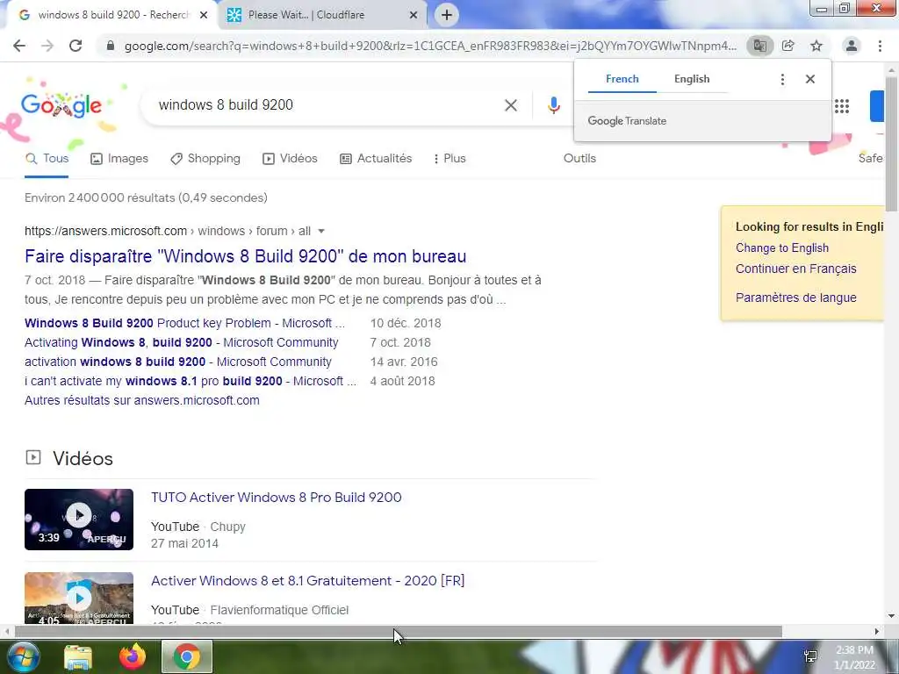Click Continuer en Français link
This screenshot has width=899, height=674.
[x=795, y=269]
